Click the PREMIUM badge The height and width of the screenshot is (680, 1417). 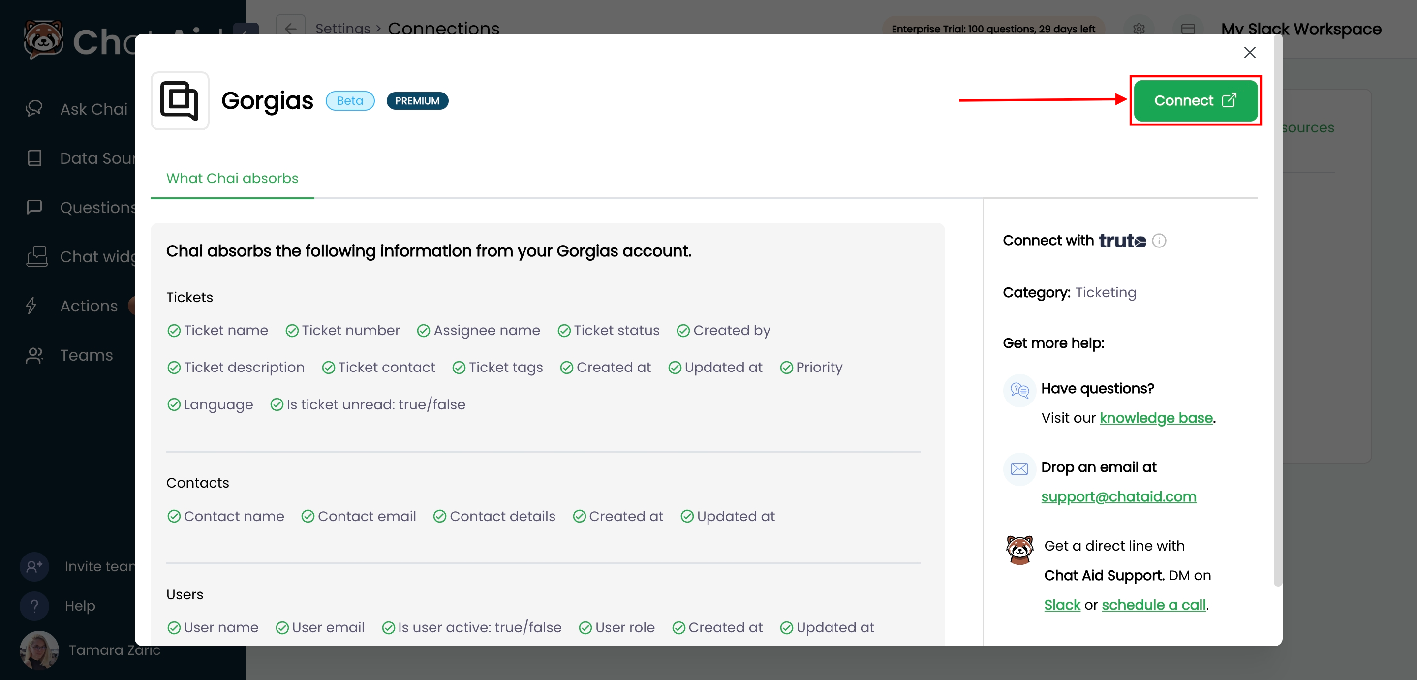point(417,101)
